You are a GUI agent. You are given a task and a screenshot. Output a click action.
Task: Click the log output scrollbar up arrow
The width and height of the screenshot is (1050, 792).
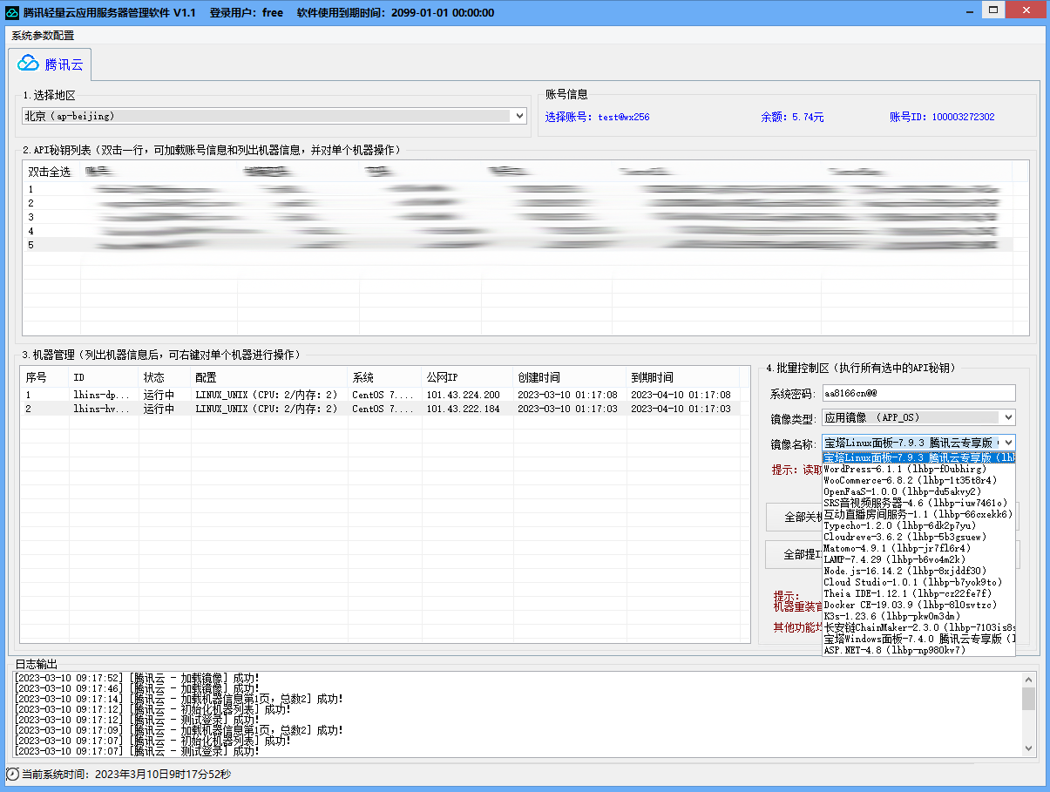tap(1028, 680)
